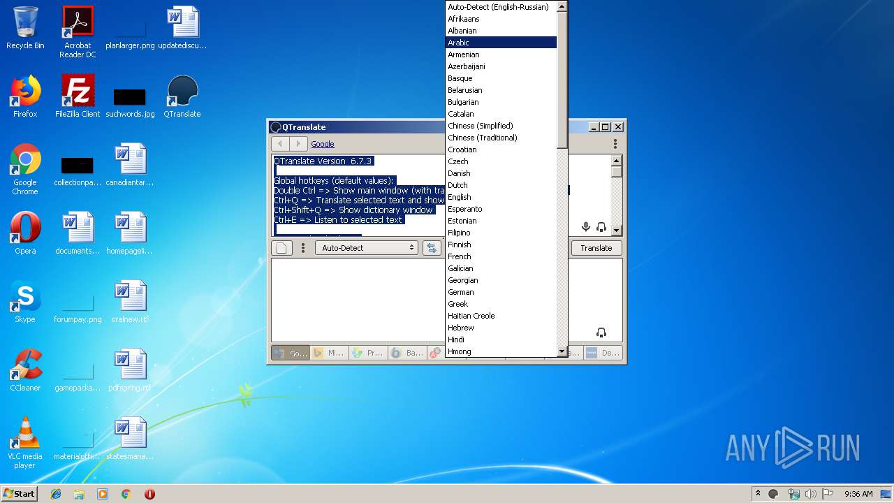Click Windows Explorer folder taskbar icon
The height and width of the screenshot is (503, 894).
(x=79, y=494)
